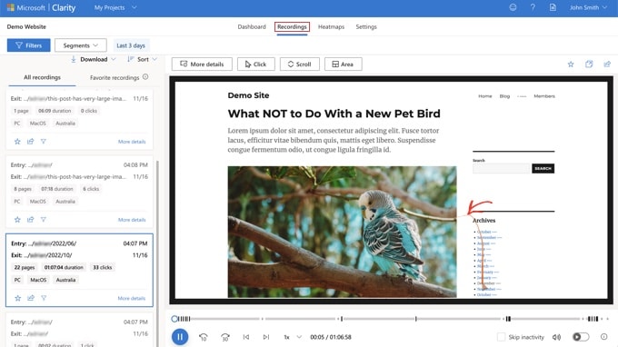Screen dimensions: 618x347
Task: Open the help question mark icon
Action: coord(533,7)
